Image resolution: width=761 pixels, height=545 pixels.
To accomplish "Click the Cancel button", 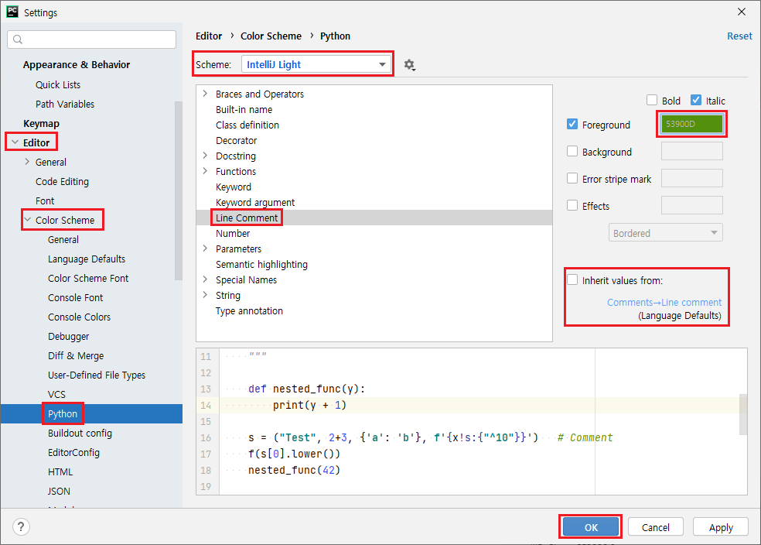I will pos(655,527).
